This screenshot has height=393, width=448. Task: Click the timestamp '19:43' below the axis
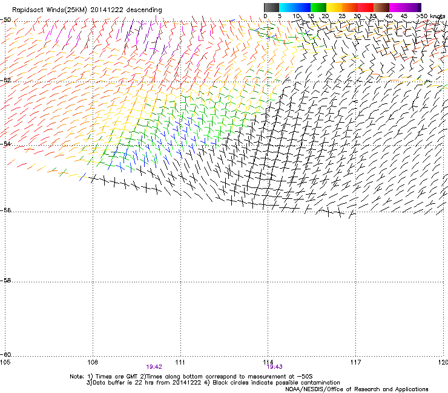pos(275,367)
